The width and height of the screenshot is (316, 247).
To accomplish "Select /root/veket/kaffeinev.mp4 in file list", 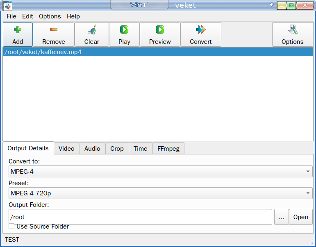I will tap(158, 52).
